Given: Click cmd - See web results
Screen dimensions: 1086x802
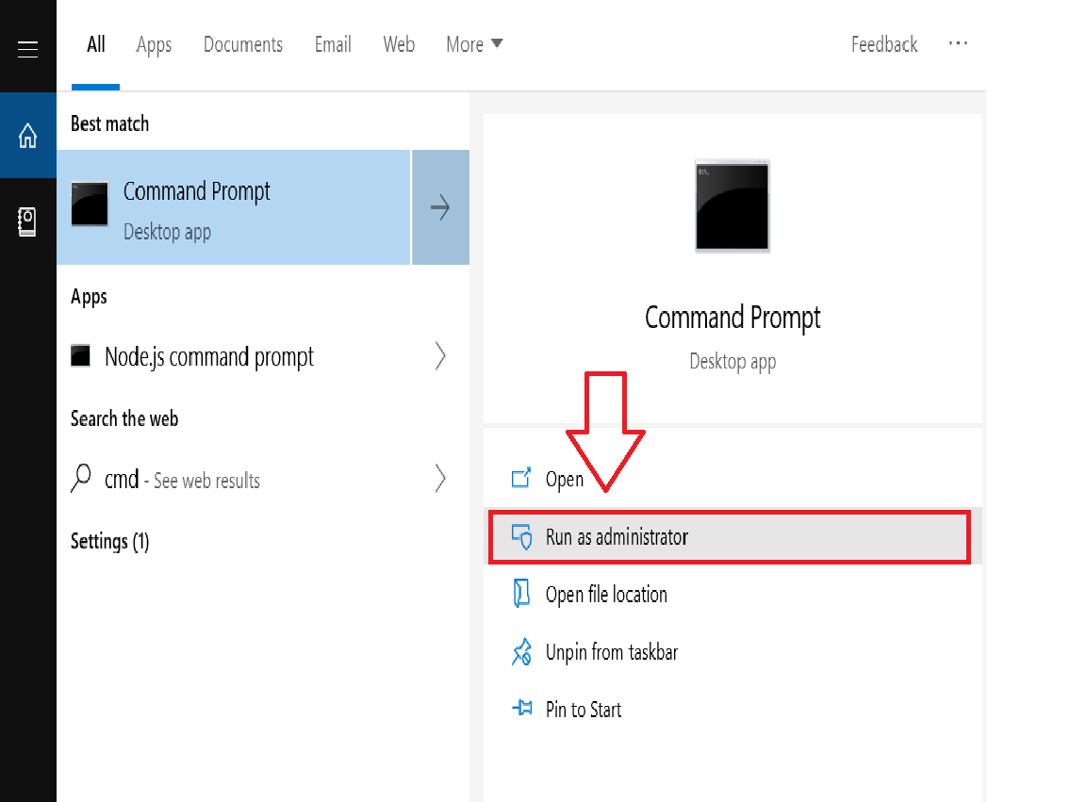Looking at the screenshot, I should [262, 479].
